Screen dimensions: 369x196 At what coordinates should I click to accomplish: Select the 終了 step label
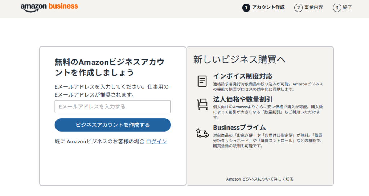click(347, 8)
